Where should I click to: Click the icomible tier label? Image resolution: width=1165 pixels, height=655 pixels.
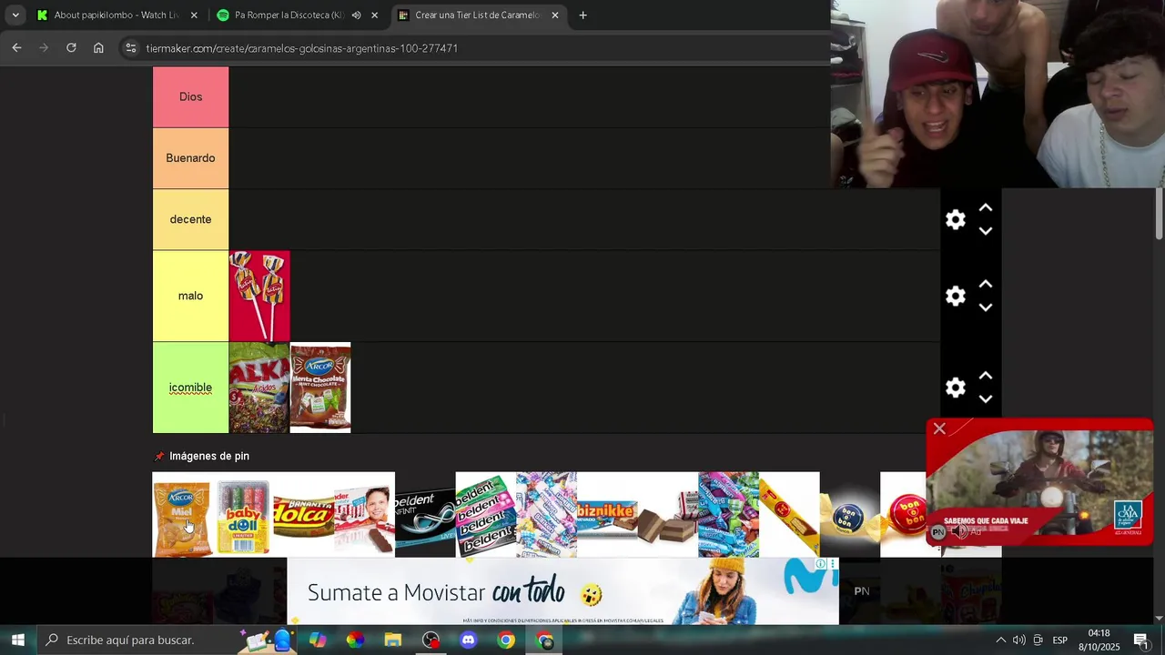190,388
